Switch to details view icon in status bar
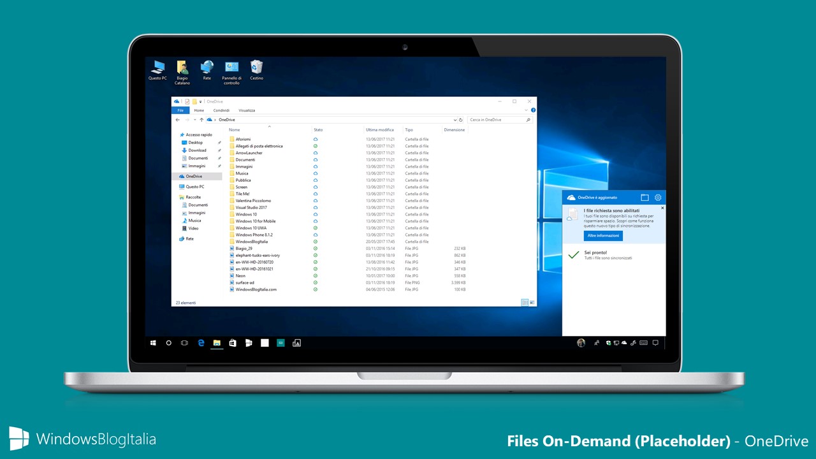 525,302
